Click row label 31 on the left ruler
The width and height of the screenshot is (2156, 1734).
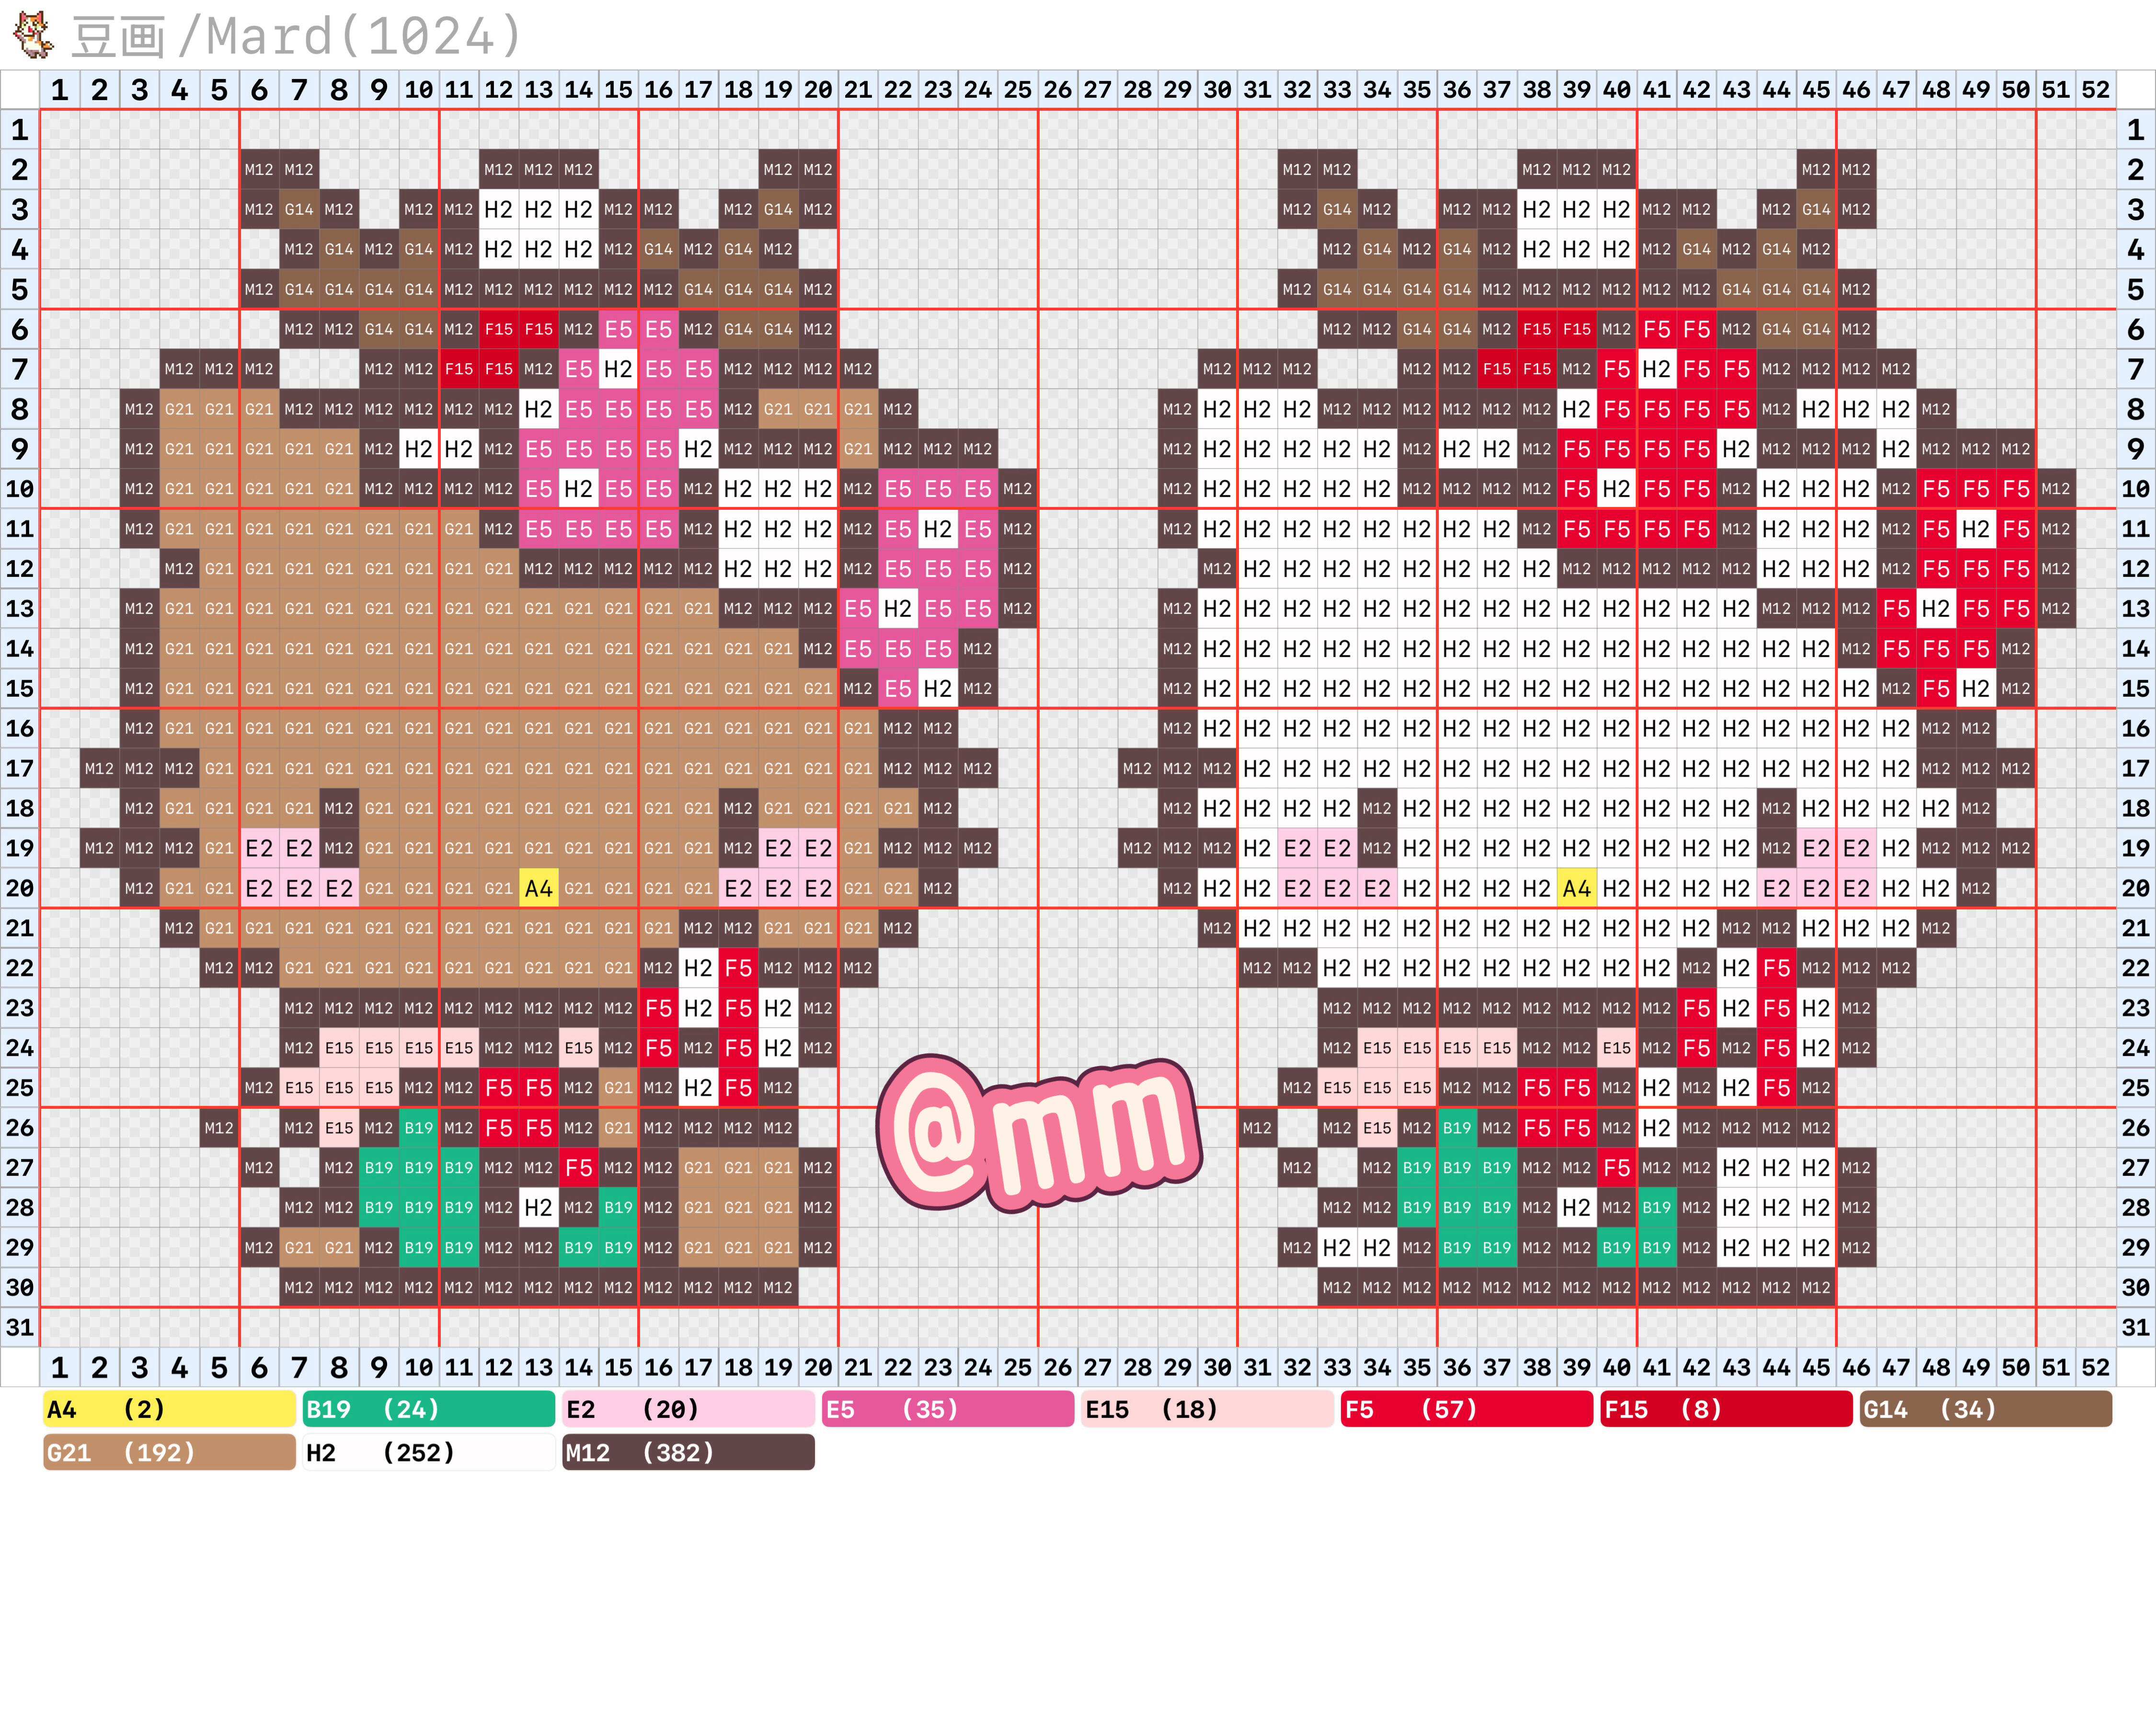click(x=20, y=1327)
